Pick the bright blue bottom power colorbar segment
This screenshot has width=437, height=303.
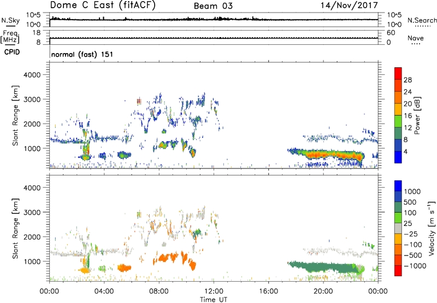[x=398, y=157]
